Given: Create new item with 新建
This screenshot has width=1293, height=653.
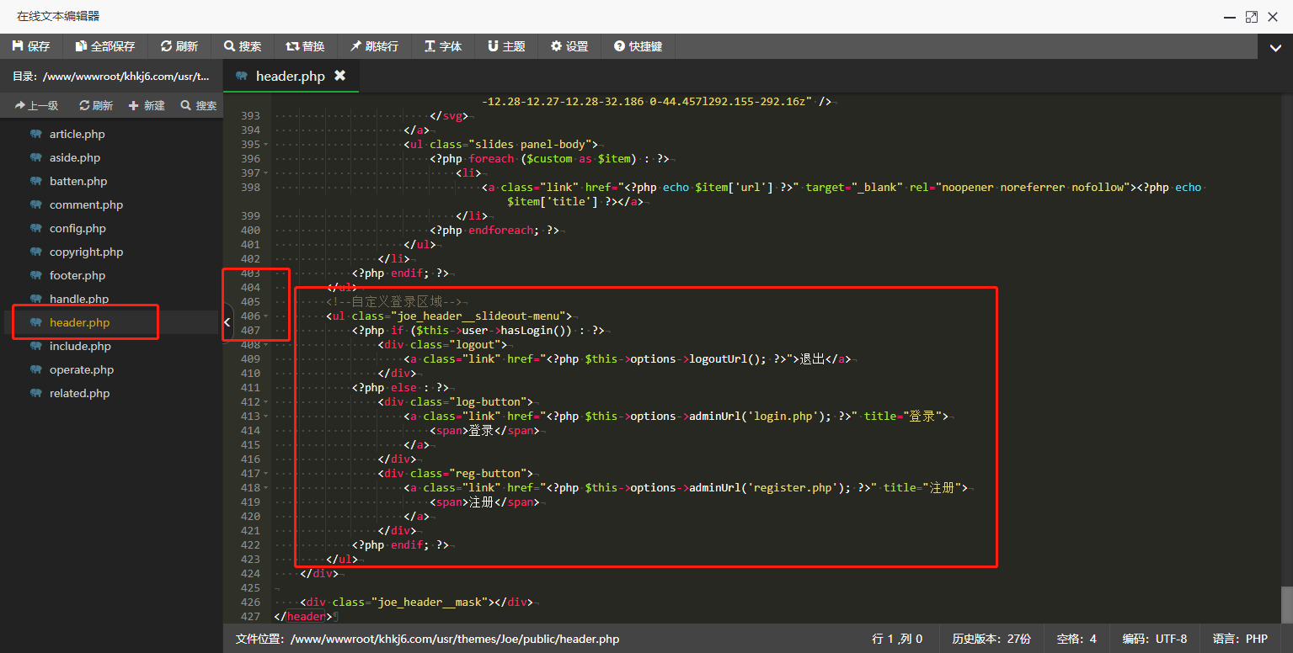Looking at the screenshot, I should pos(147,105).
